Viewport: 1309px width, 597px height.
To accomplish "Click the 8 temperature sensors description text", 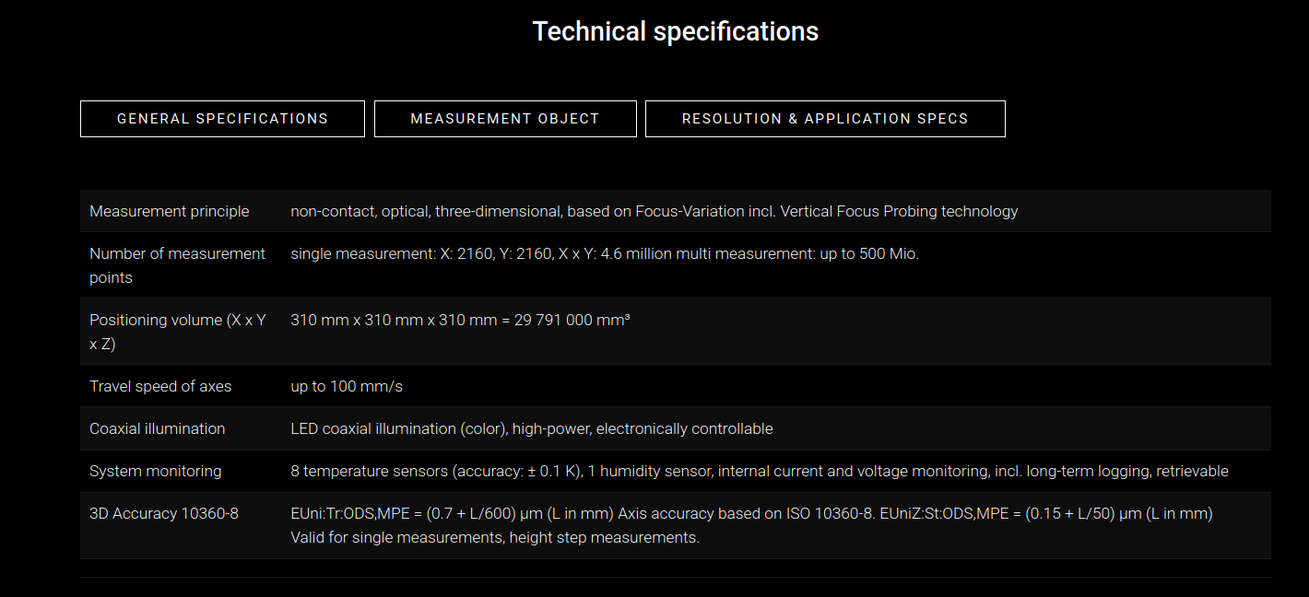I will 760,471.
